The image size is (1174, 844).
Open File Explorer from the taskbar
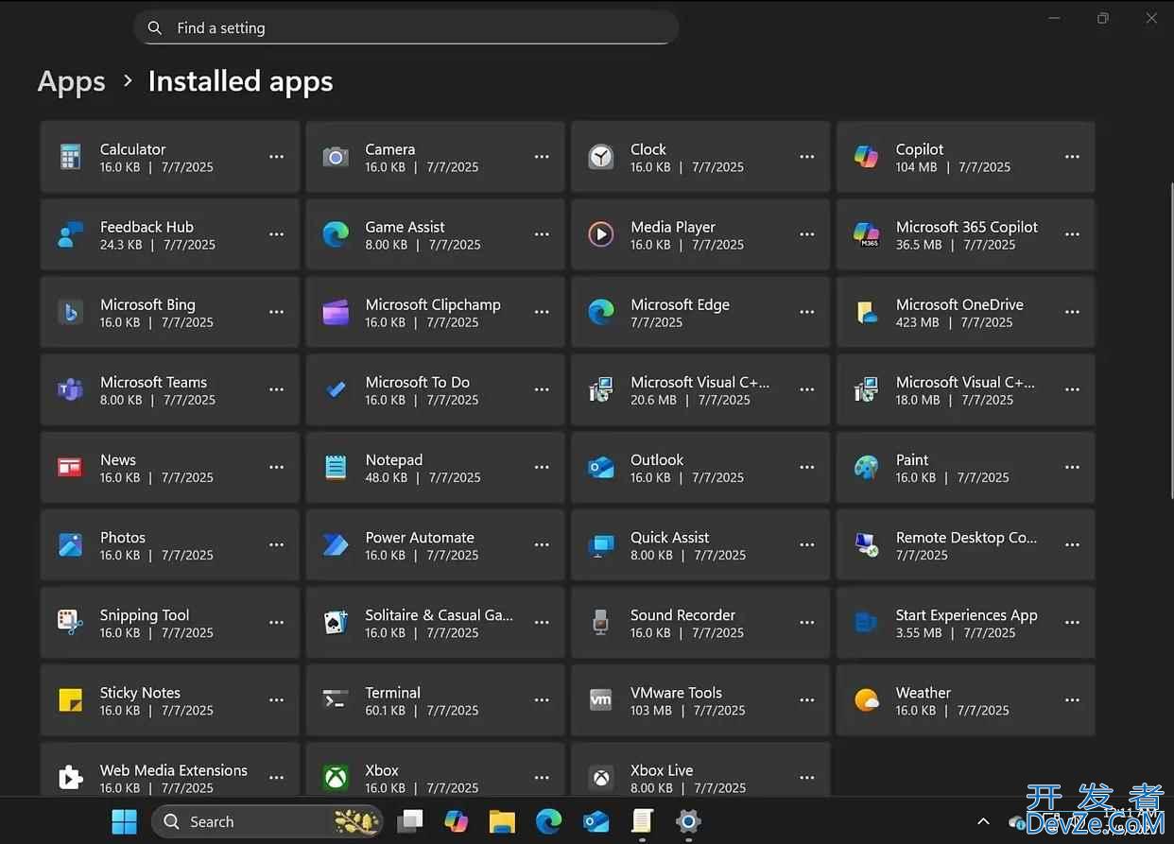tap(502, 821)
